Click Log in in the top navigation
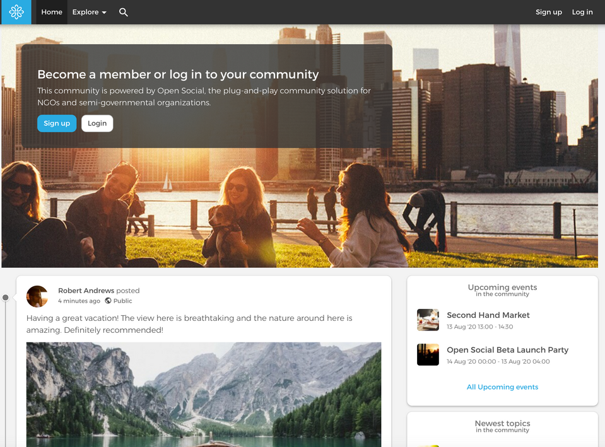 (582, 12)
